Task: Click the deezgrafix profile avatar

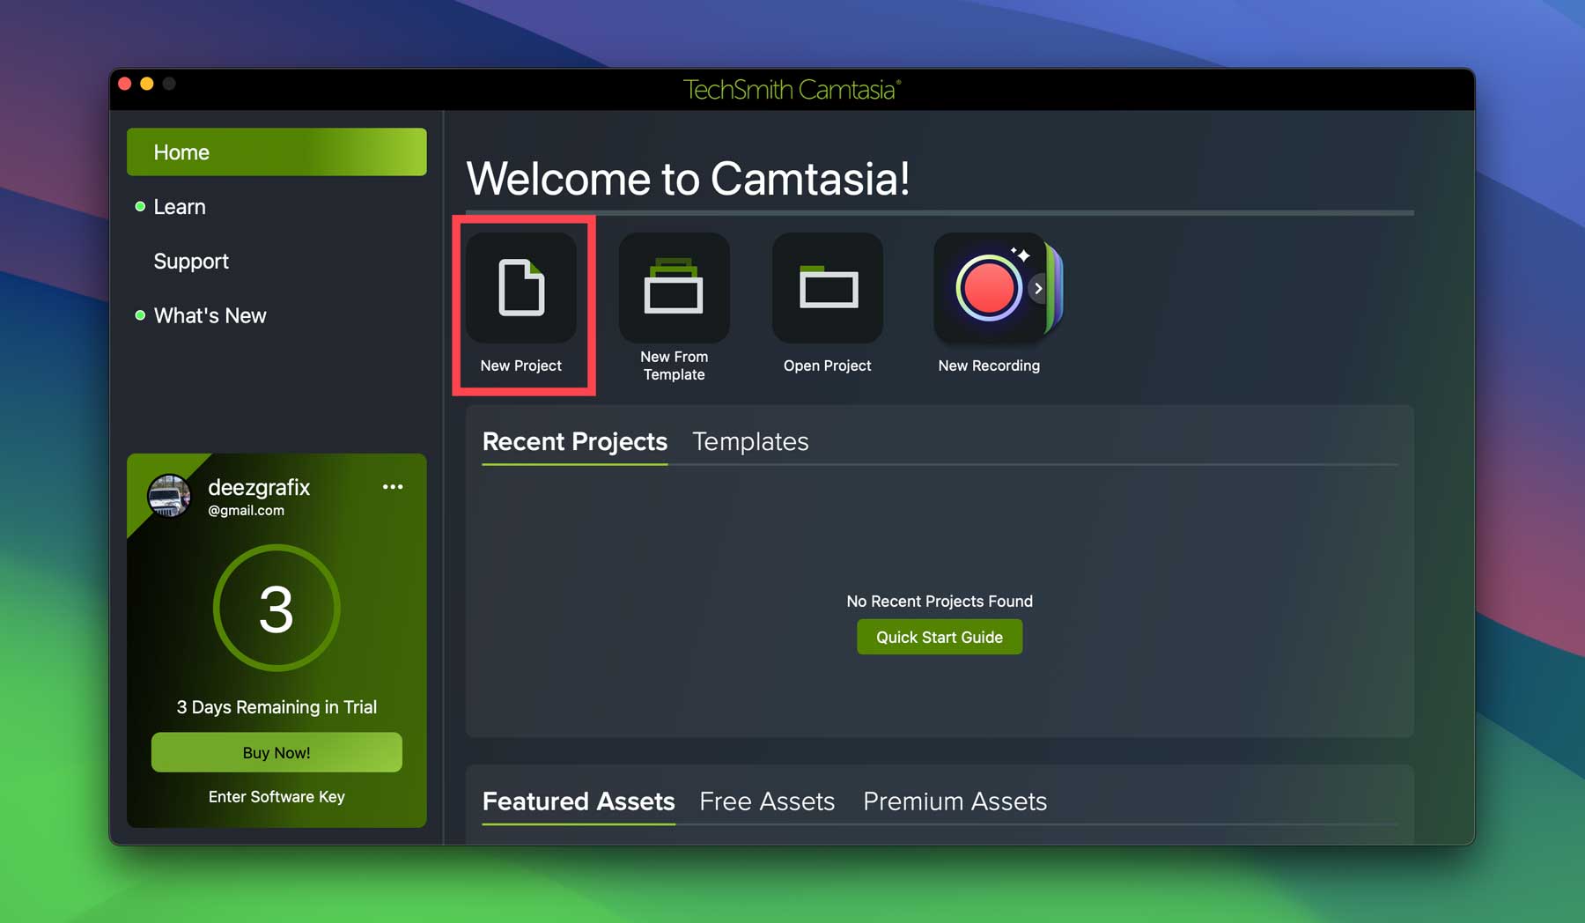Action: [168, 496]
